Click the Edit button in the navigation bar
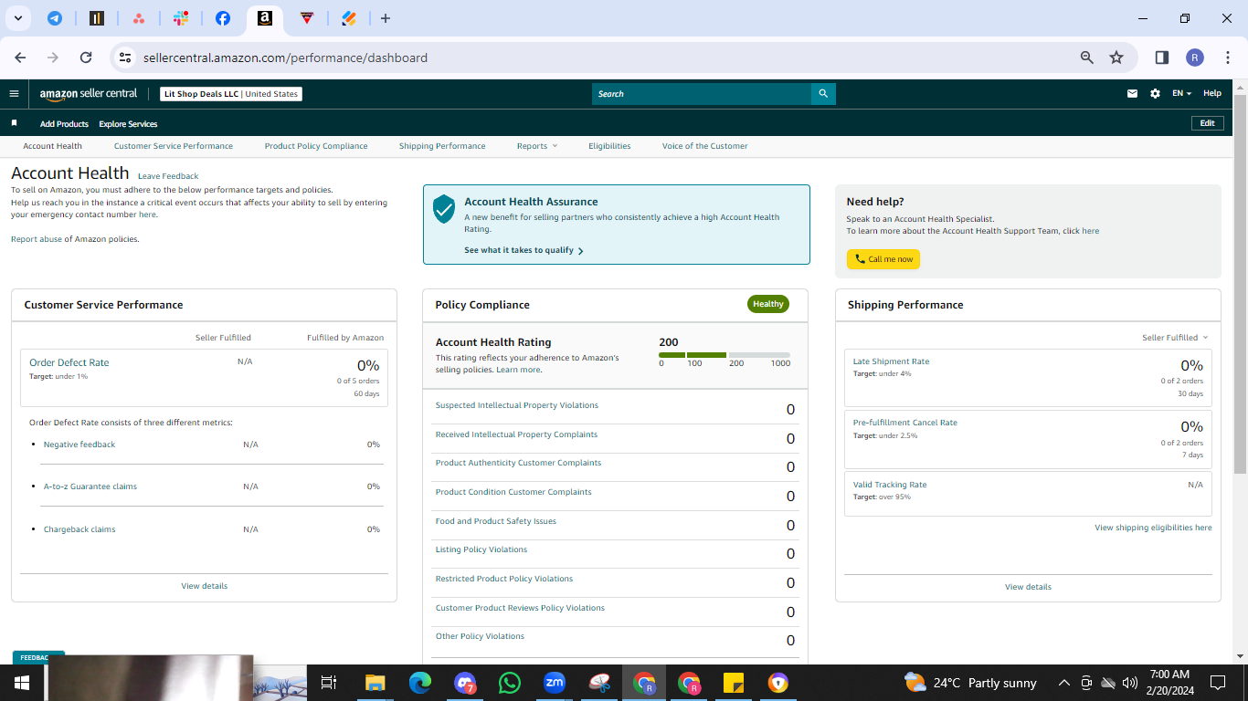Viewport: 1248px width, 701px height. tap(1207, 123)
